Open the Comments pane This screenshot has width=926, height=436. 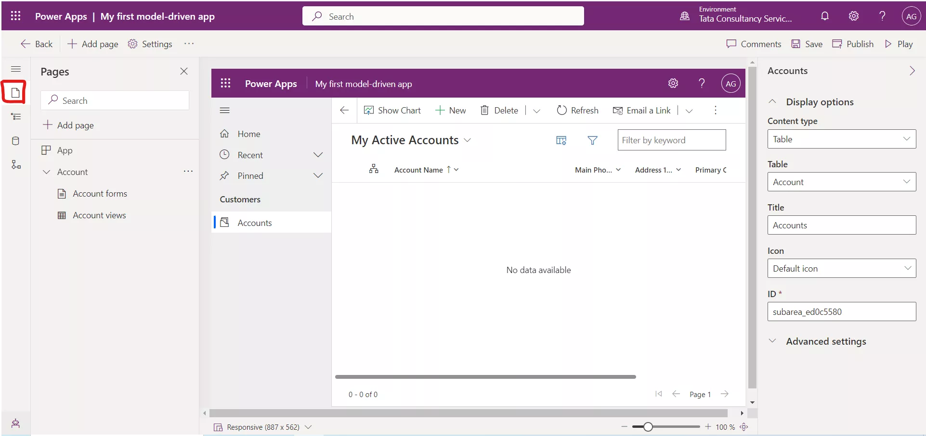coord(754,44)
